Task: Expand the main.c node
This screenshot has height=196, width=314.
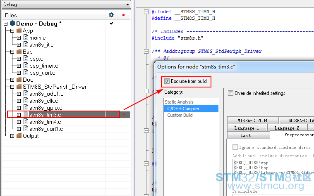Action: point(19,38)
